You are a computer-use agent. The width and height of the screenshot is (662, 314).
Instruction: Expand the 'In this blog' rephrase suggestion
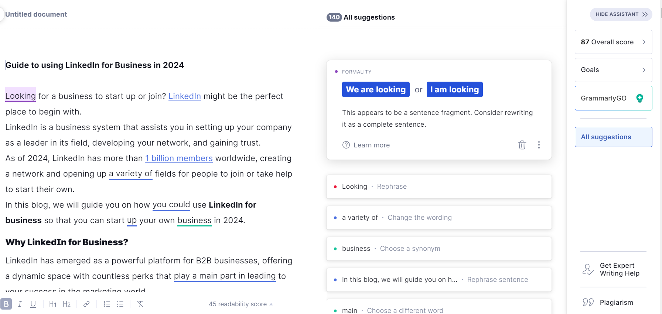point(439,280)
